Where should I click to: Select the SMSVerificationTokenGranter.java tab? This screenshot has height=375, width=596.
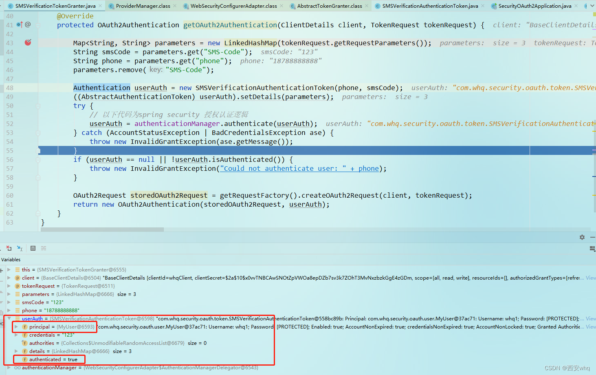tap(55, 6)
